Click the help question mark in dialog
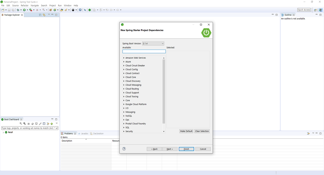This screenshot has height=175, width=324. 124,149
